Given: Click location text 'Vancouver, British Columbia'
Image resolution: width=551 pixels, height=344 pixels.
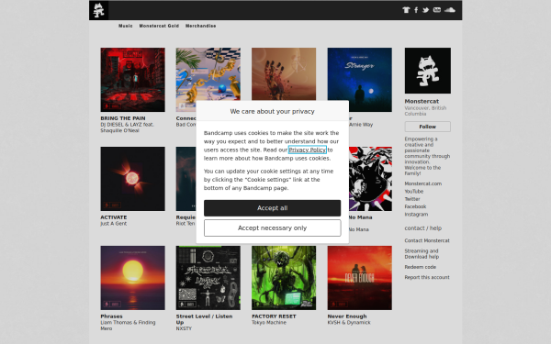Looking at the screenshot, I should pos(425,111).
